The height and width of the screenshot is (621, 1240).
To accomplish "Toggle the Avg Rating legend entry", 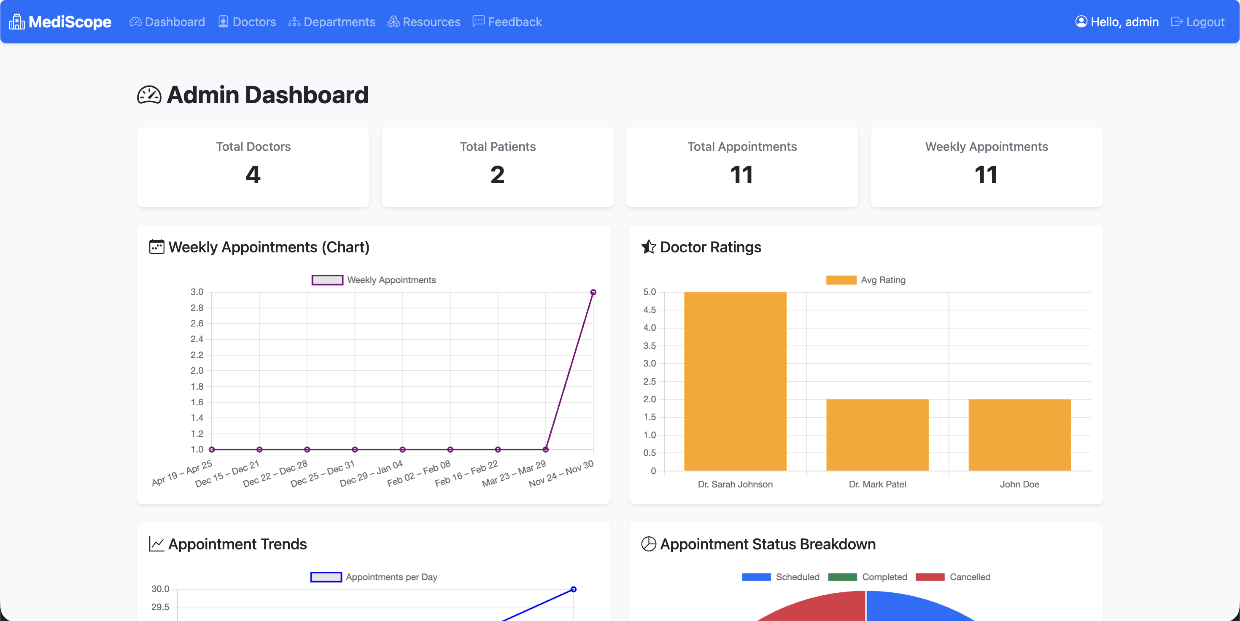I will click(x=841, y=280).
